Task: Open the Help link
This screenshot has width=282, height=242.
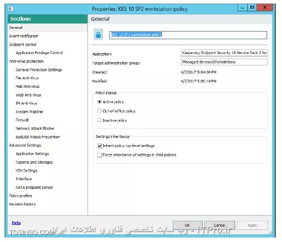Action: pyautogui.click(x=16, y=223)
